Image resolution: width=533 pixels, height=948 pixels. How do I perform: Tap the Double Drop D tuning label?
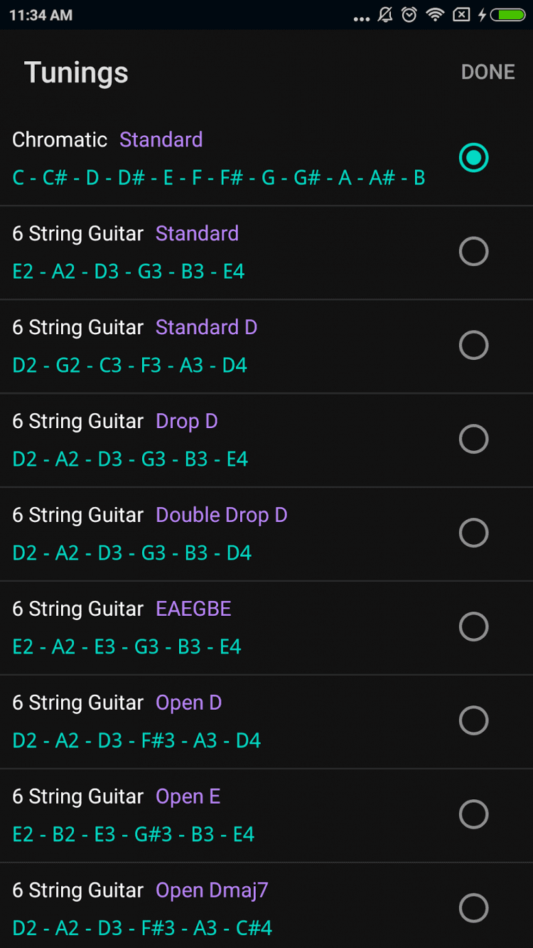(221, 515)
